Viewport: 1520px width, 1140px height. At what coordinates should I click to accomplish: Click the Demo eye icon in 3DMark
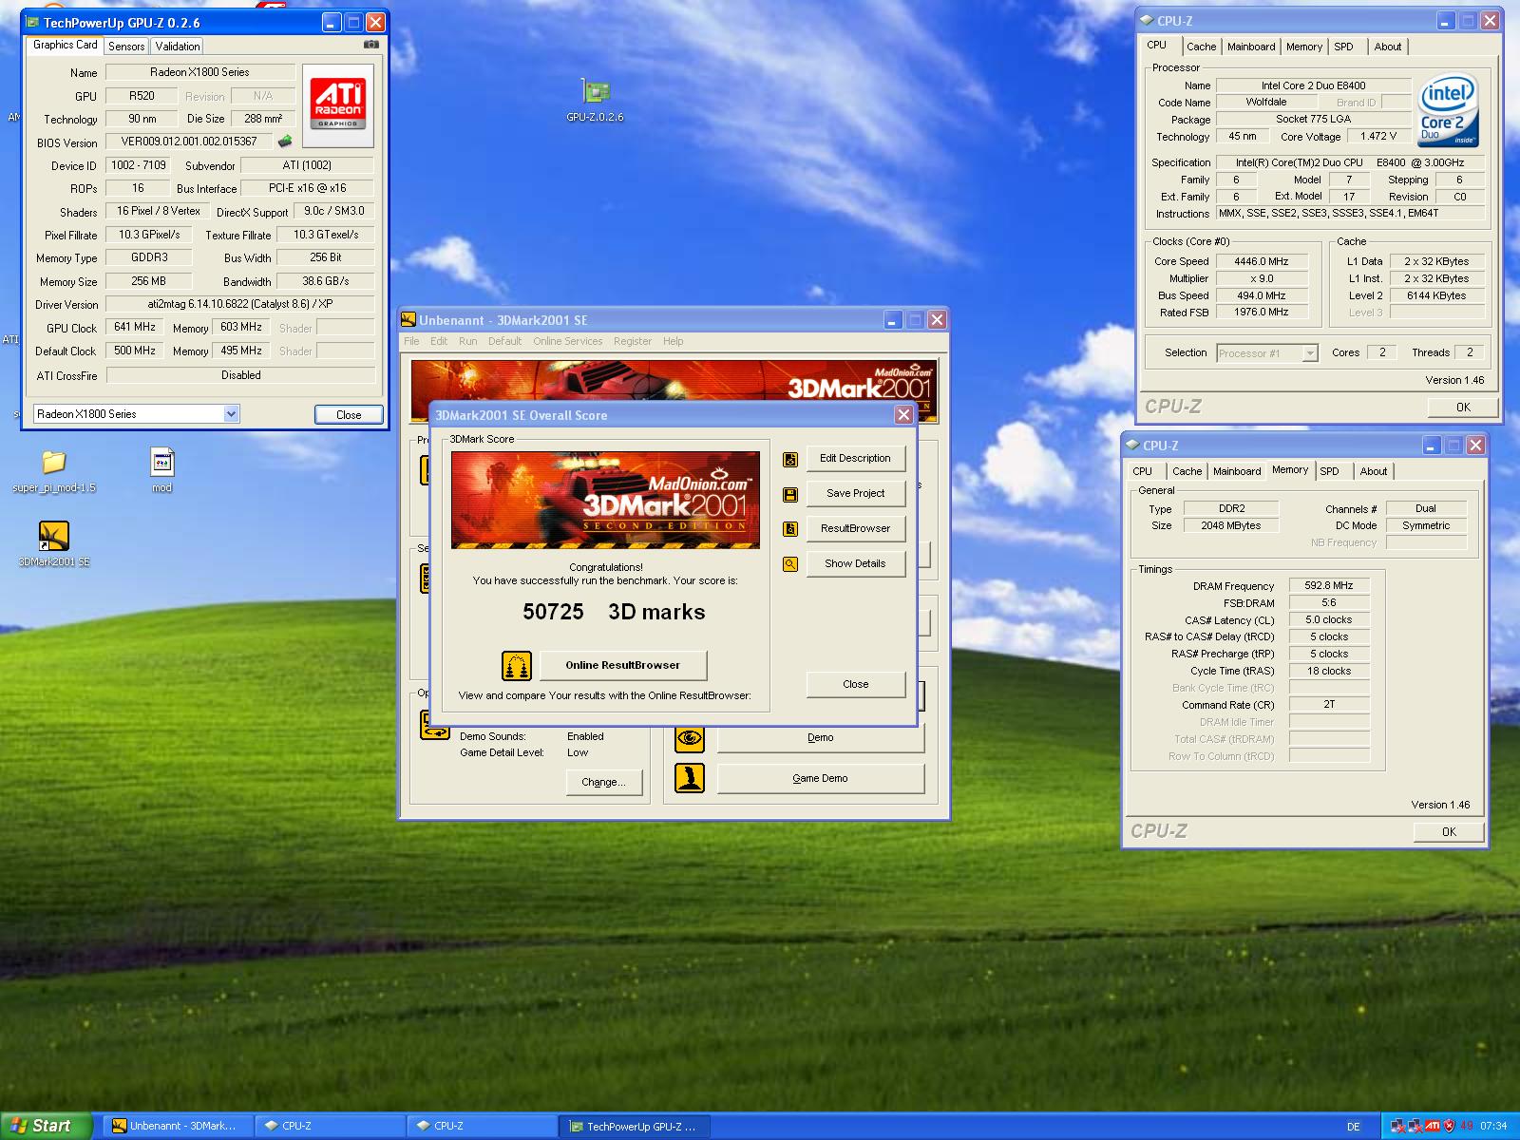pos(690,737)
